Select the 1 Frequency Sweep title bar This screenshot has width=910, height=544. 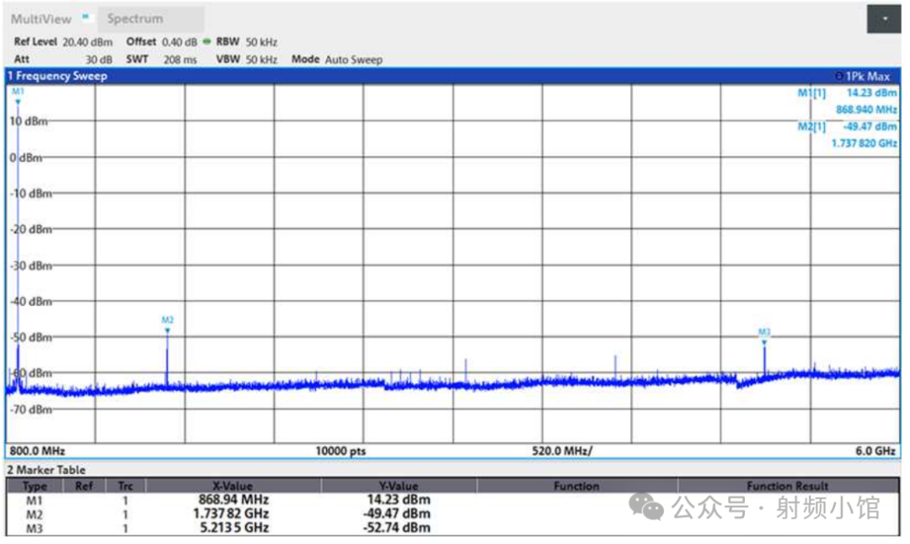point(59,77)
